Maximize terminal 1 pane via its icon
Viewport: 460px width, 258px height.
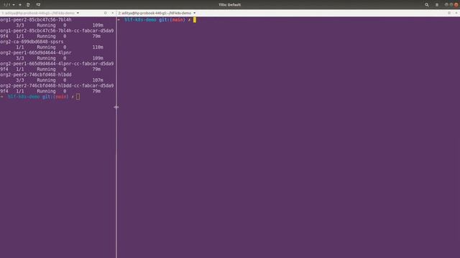pos(106,13)
